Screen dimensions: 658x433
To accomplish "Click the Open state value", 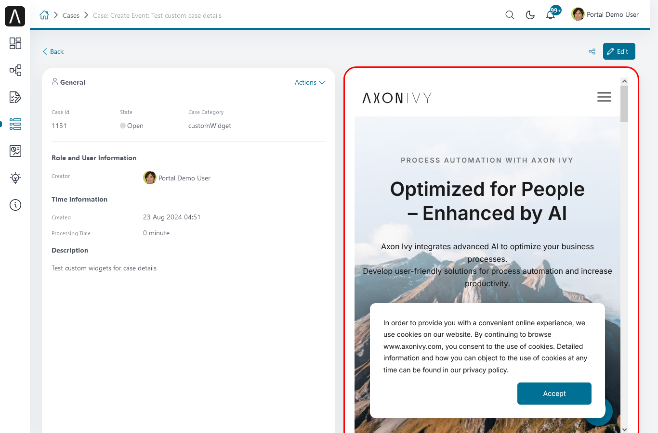I will [132, 126].
